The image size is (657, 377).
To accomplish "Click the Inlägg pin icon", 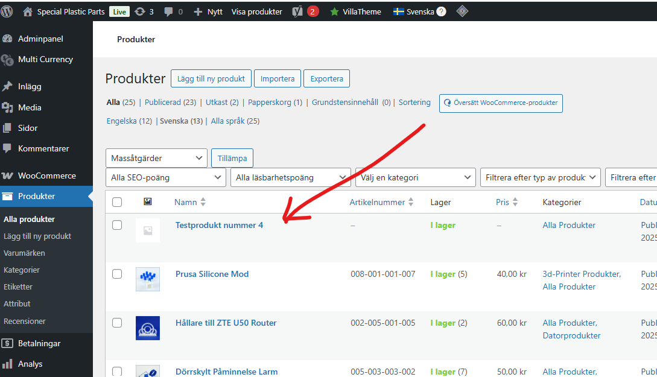I will pyautogui.click(x=7, y=86).
